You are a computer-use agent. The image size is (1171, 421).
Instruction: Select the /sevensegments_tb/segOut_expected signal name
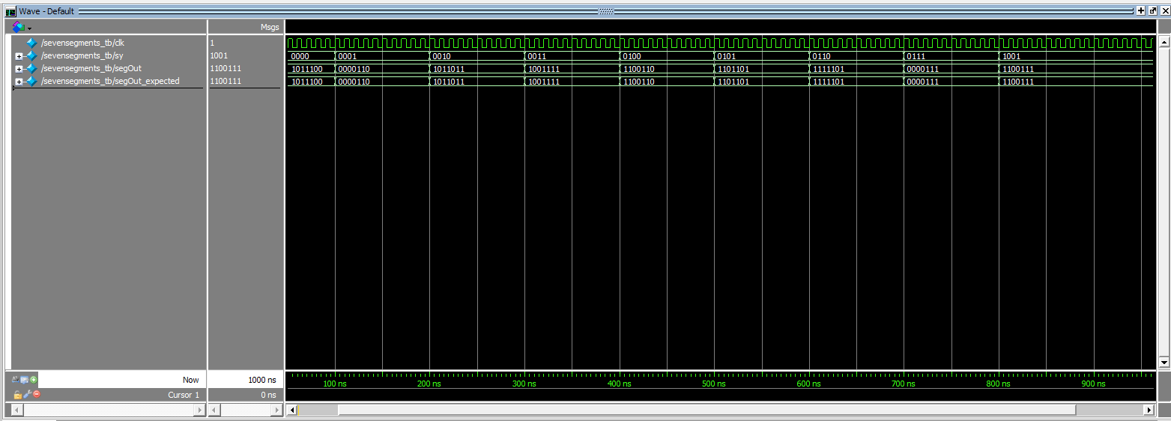(x=110, y=81)
